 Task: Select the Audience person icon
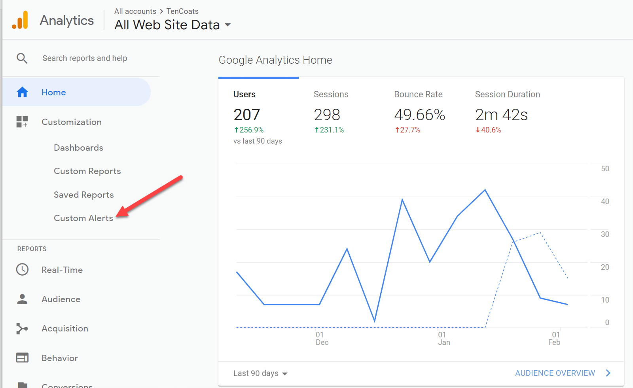click(23, 299)
